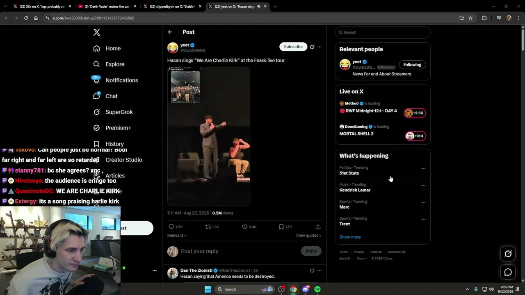Open the floating Grok button

coord(508,254)
